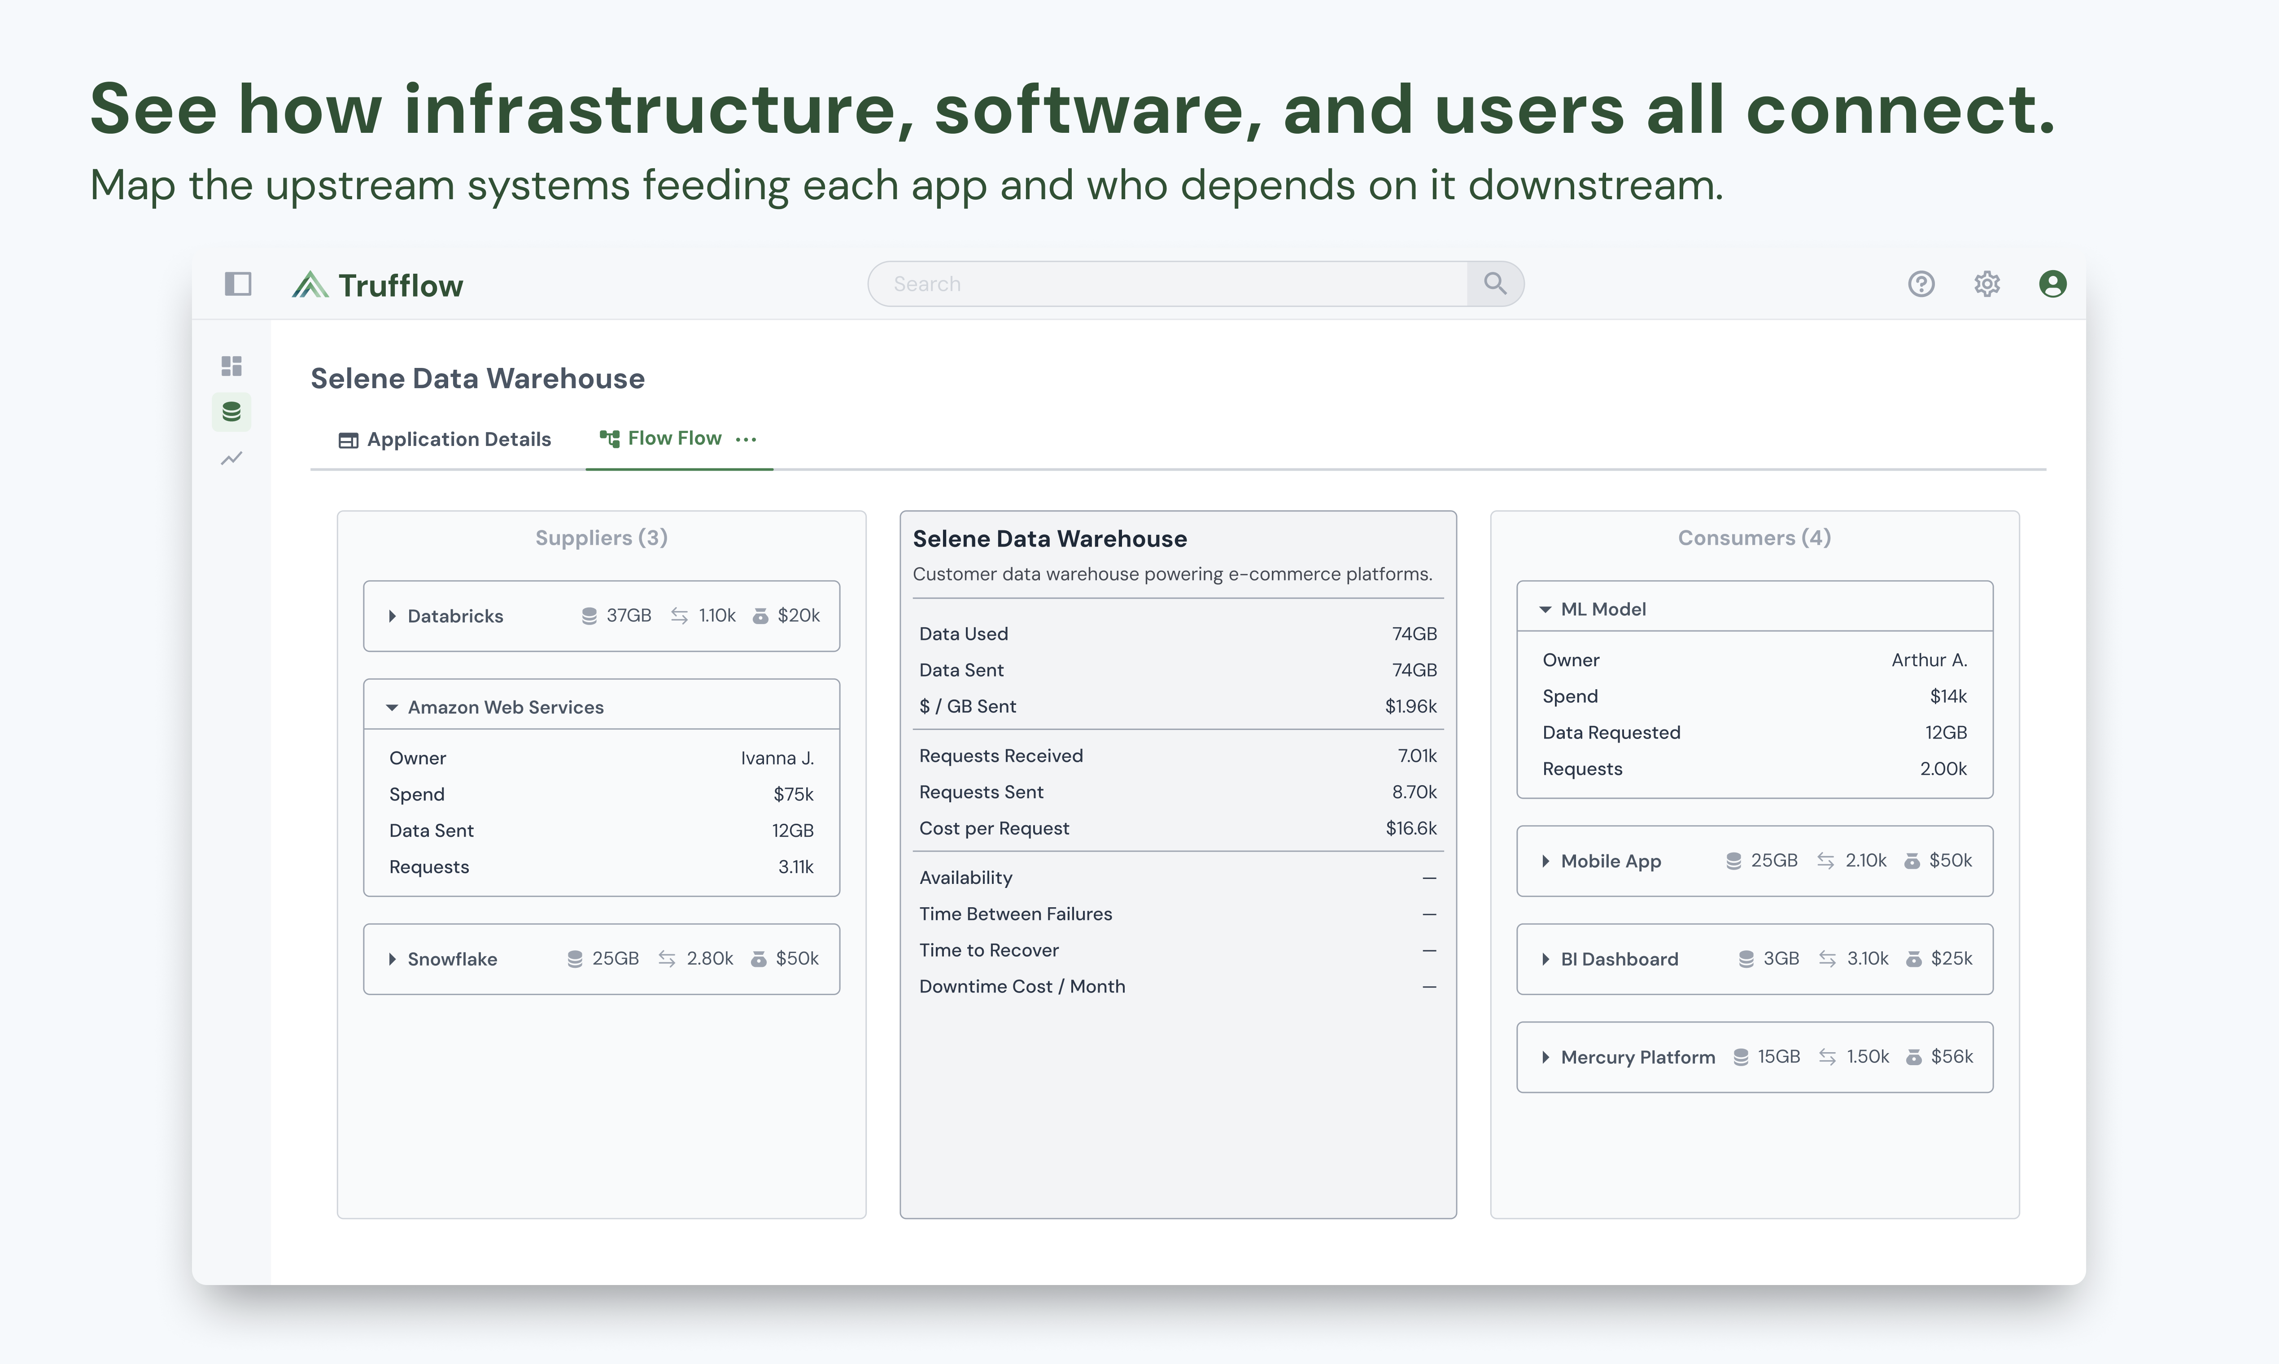The height and width of the screenshot is (1364, 2279).
Task: Click the AWS Requests 3.11k value
Action: 796,867
